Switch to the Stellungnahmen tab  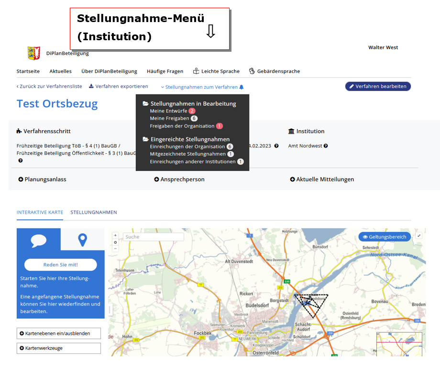(x=93, y=212)
